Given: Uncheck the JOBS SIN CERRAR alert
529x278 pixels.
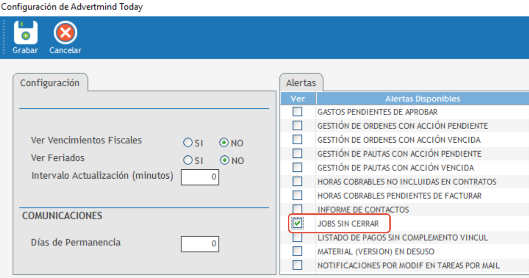Looking at the screenshot, I should pos(297,223).
